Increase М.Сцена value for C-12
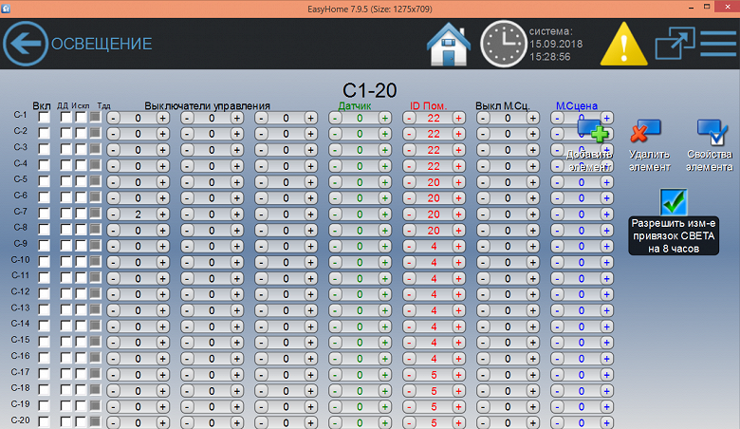The height and width of the screenshot is (429, 740). click(x=606, y=294)
